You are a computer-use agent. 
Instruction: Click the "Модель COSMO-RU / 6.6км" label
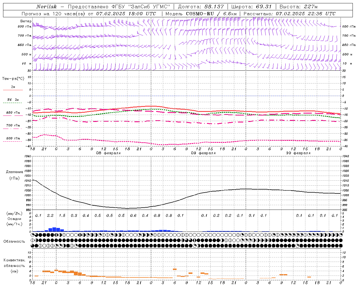click(201, 14)
